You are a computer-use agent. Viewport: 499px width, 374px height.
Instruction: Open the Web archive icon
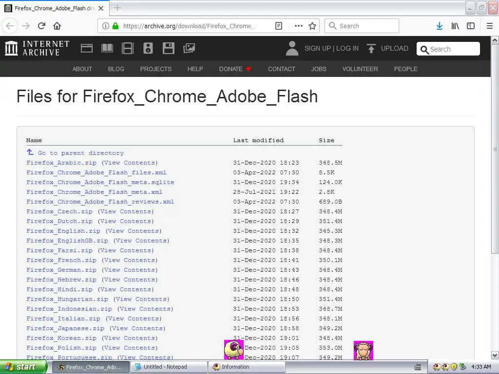coord(87,48)
